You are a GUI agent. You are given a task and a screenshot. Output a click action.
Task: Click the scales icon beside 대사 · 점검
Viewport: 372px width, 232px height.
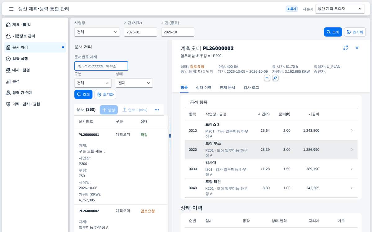(x=8, y=70)
